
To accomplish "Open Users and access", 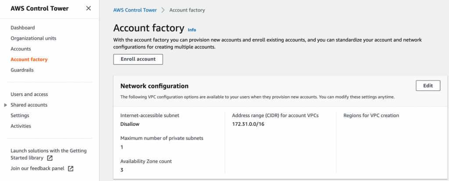I will (x=29, y=94).
